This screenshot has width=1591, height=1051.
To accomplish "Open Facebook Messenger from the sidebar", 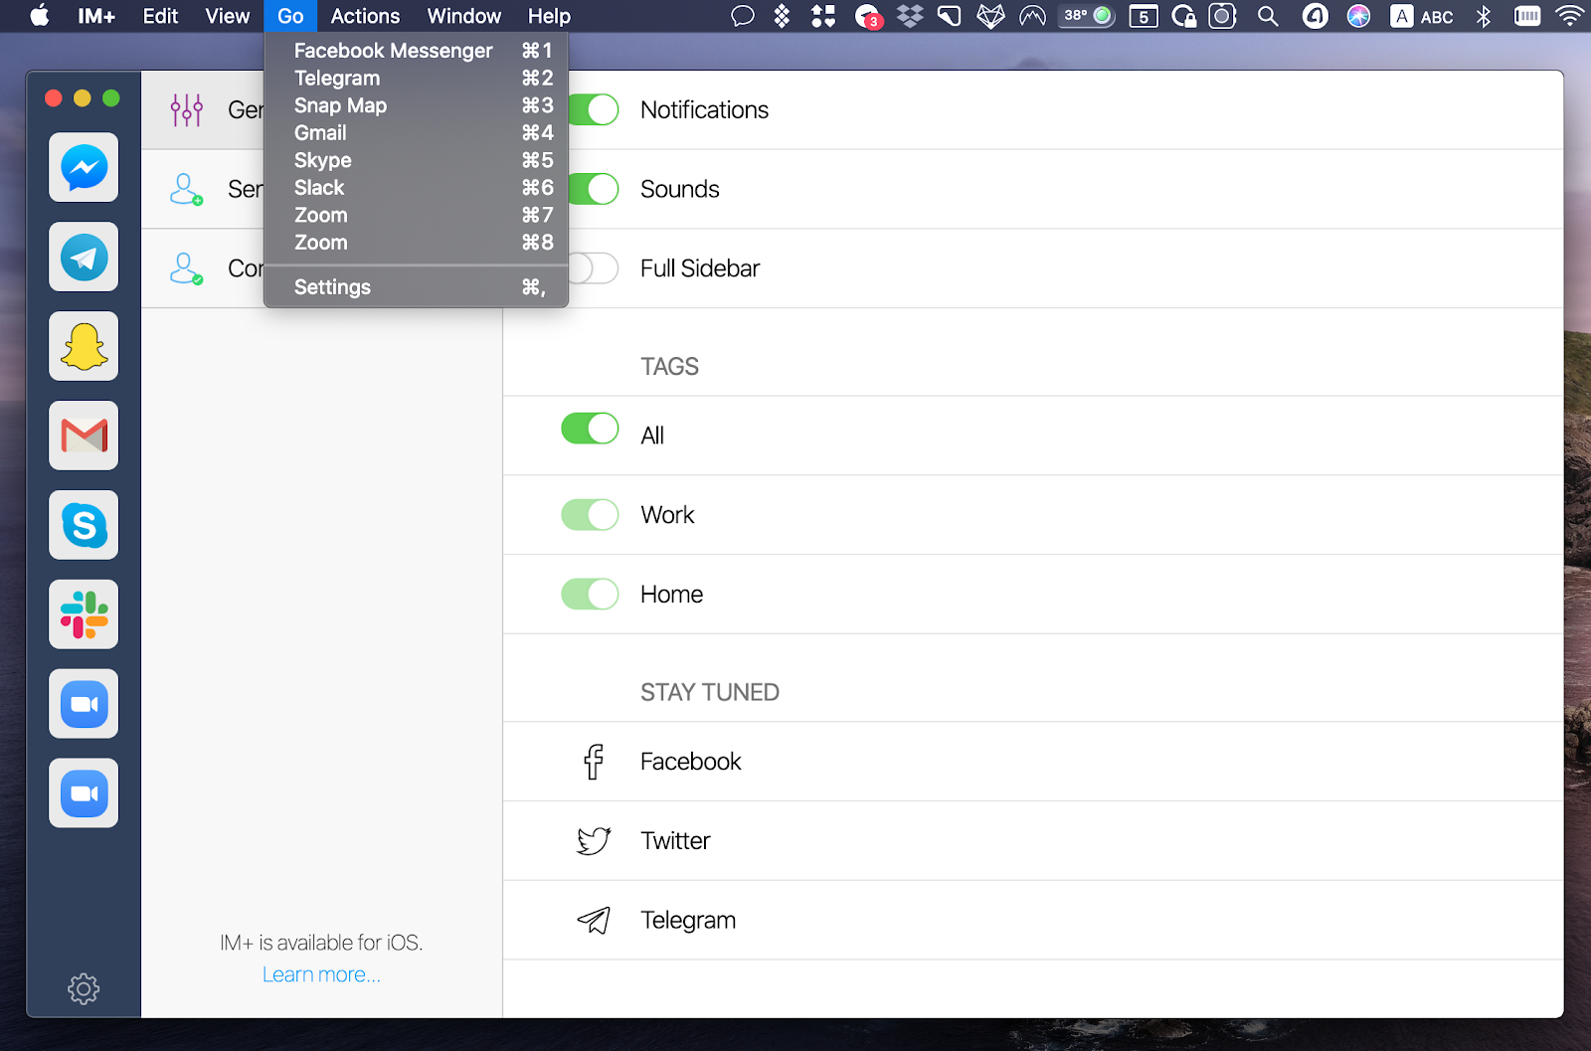I will (83, 168).
